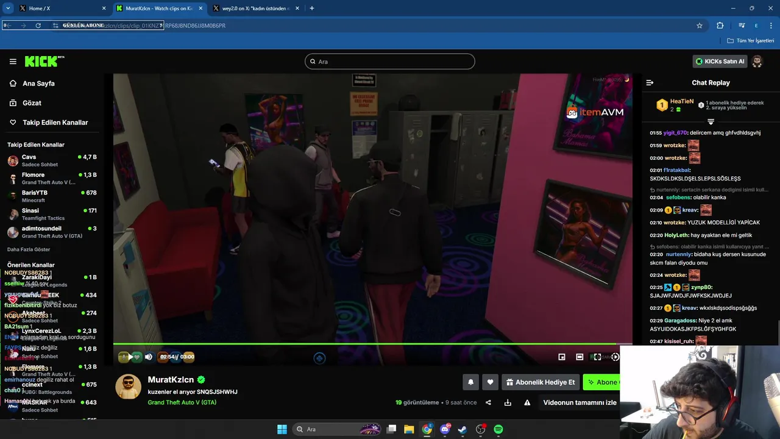Open the Kick hamburger sidebar menu
780x439 pixels.
(13, 62)
